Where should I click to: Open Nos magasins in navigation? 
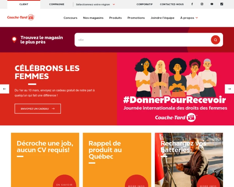click(93, 18)
